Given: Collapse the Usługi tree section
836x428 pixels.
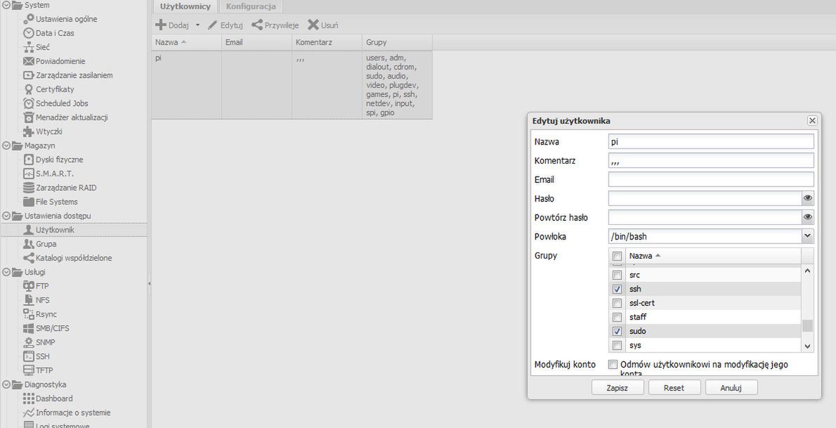Looking at the screenshot, I should (6, 272).
